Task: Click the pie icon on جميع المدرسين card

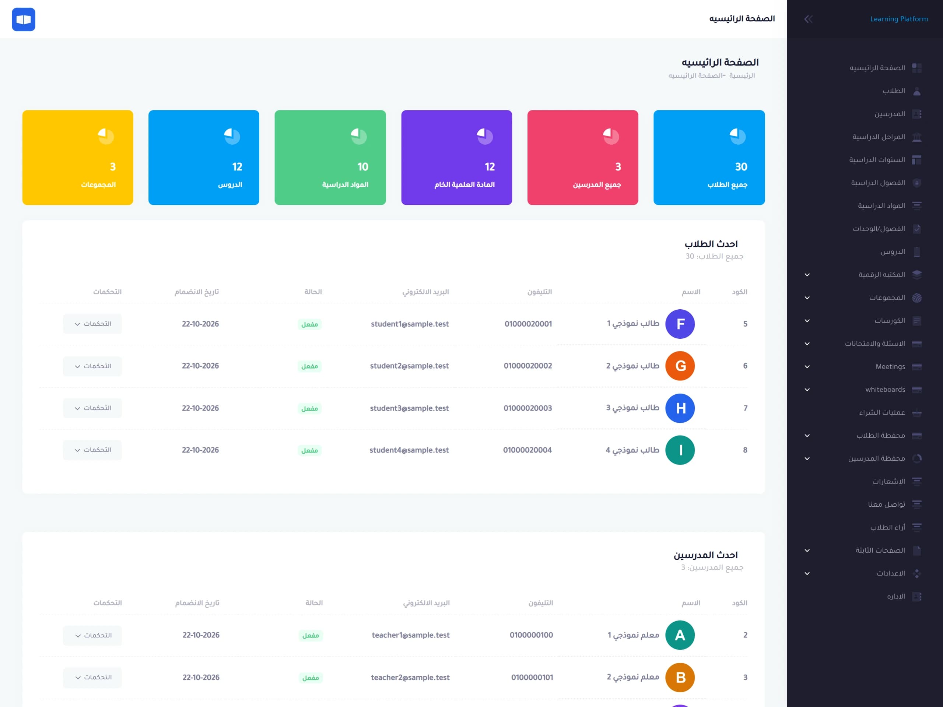Action: coord(611,136)
